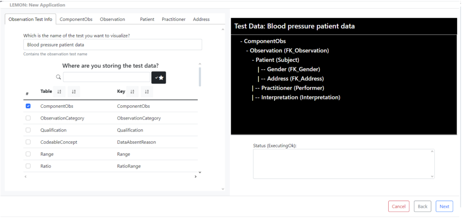
Task: Click down arrow in Status text area
Action: point(432,176)
